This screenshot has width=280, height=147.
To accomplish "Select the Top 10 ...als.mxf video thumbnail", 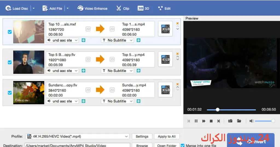I will pyautogui.click(x=28, y=32).
